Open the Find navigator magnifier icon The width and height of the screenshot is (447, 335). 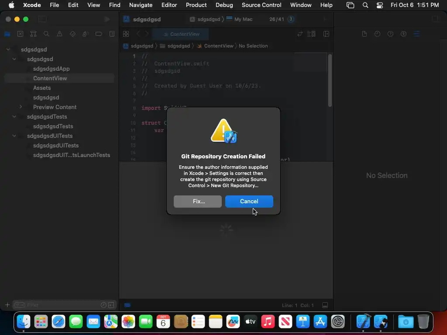[x=46, y=34]
